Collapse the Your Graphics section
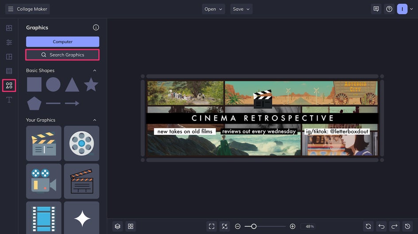Image resolution: width=418 pixels, height=234 pixels. coord(94,120)
